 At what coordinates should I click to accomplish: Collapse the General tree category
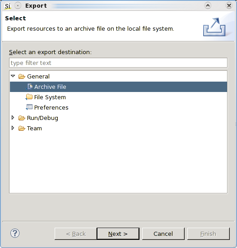coord(13,76)
